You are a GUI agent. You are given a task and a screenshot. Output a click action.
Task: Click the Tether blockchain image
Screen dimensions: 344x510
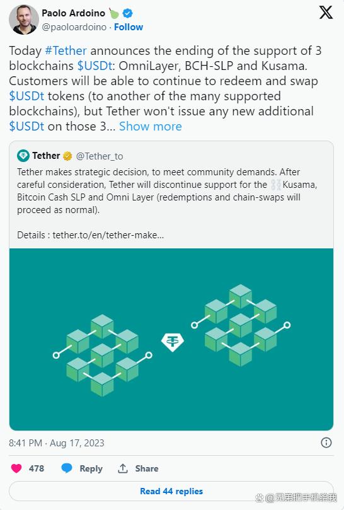click(171, 339)
